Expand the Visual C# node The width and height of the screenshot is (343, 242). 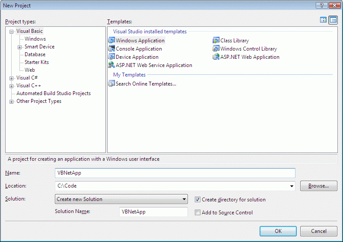click(x=11, y=78)
